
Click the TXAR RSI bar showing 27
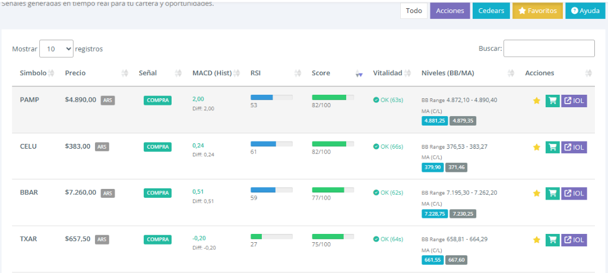[271, 237]
